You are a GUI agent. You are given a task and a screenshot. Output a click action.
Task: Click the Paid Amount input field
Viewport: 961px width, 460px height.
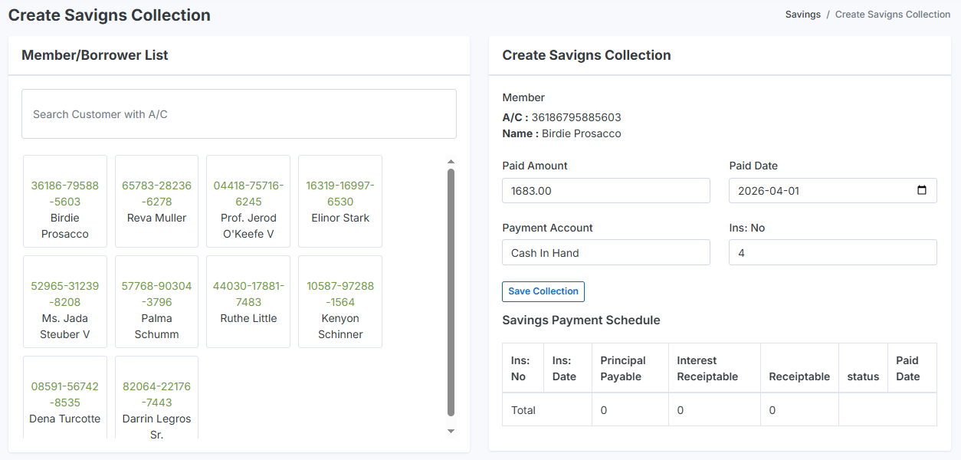(x=606, y=191)
